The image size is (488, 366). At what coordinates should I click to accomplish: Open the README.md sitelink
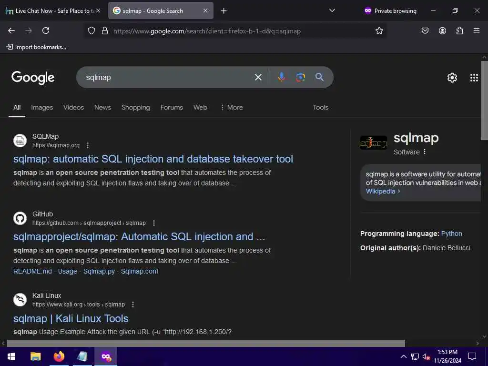coord(33,271)
